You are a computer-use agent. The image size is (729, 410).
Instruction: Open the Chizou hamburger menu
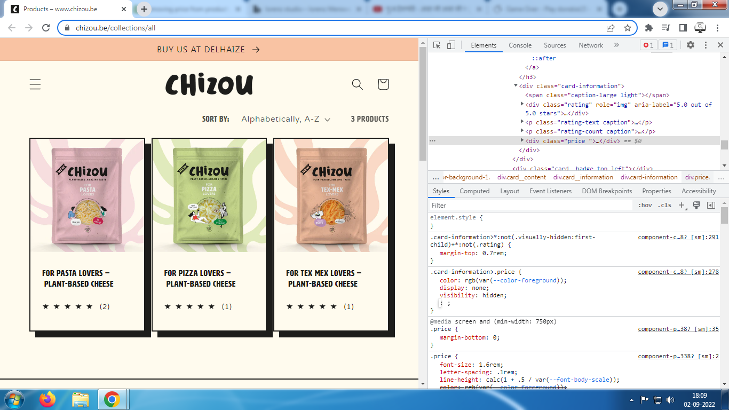(35, 84)
